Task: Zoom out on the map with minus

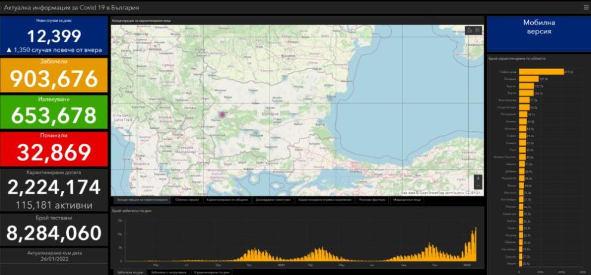Action: (478, 186)
